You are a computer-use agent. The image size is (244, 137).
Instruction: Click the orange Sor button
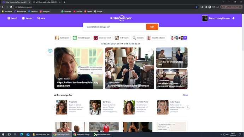(x=152, y=27)
